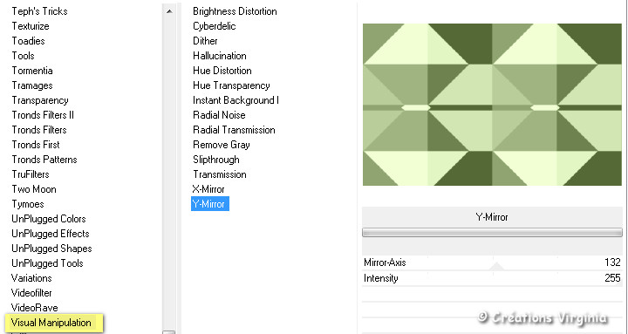This screenshot has width=628, height=334.
Task: Select TruFilters category
Action: [31, 174]
